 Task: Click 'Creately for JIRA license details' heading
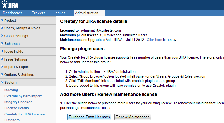pyautogui.click(x=94, y=21)
